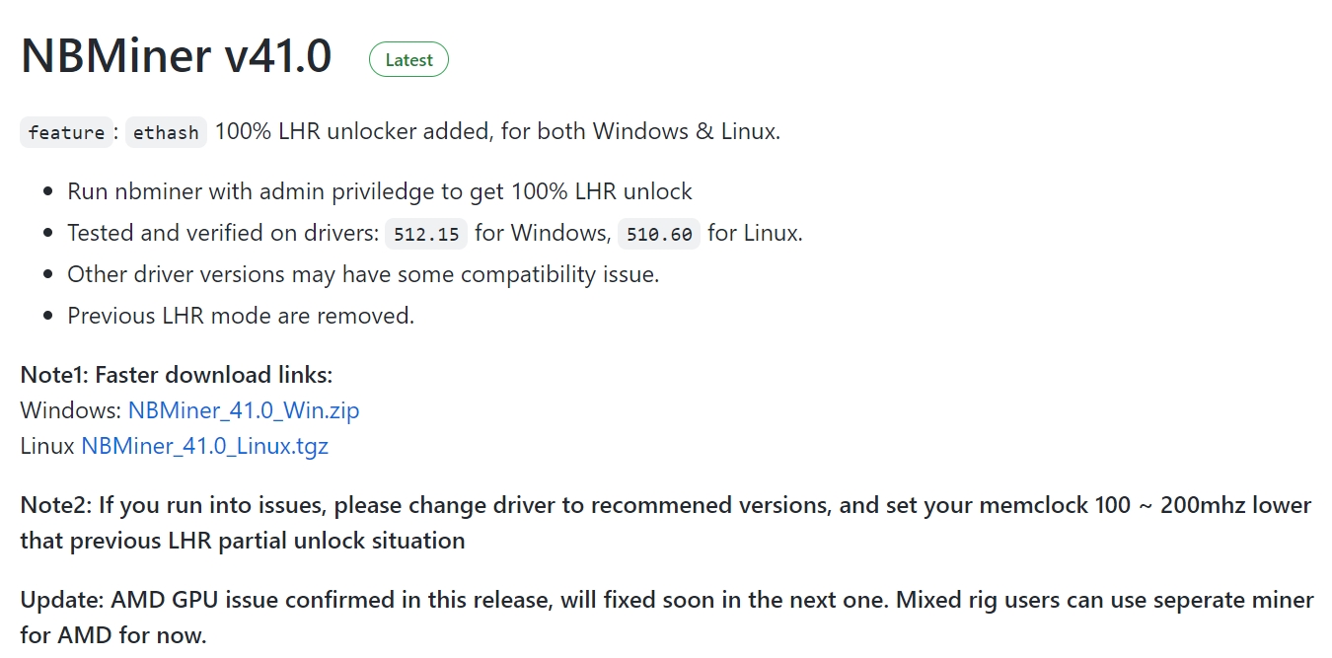Click the 510.60 Linux driver version
Image resolution: width=1332 pixels, height=658 pixels.
[659, 235]
